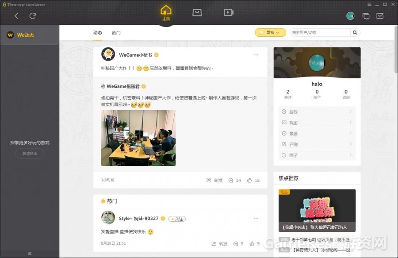Click the 焦点推荐 section heading

pyautogui.click(x=288, y=178)
